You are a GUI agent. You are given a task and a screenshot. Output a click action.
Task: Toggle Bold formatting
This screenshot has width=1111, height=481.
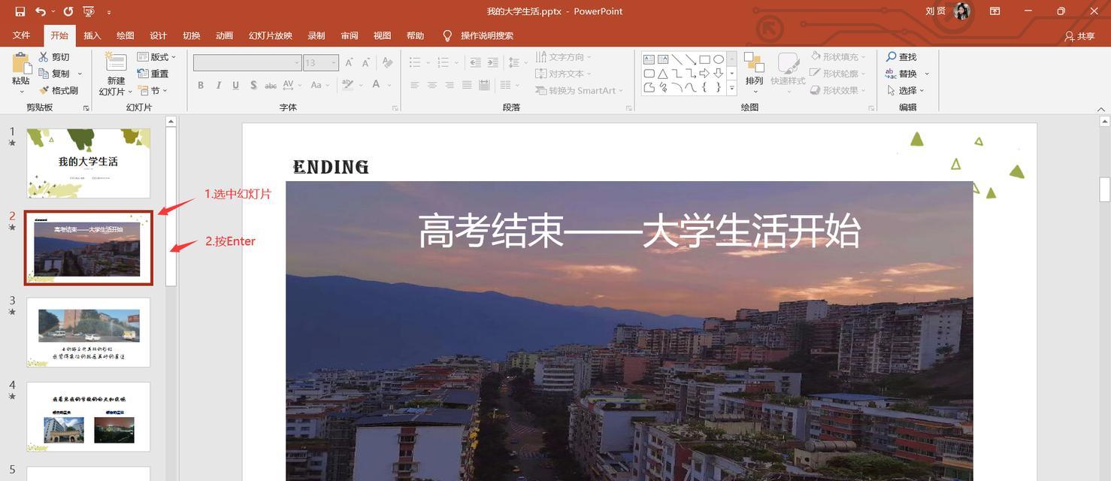click(x=201, y=86)
